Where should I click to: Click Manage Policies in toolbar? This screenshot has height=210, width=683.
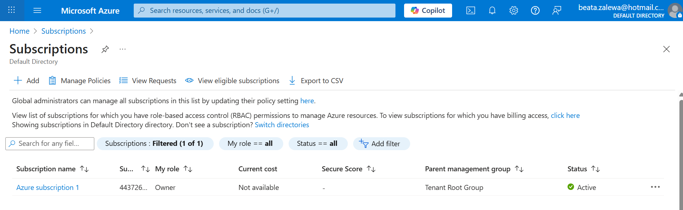pos(80,81)
